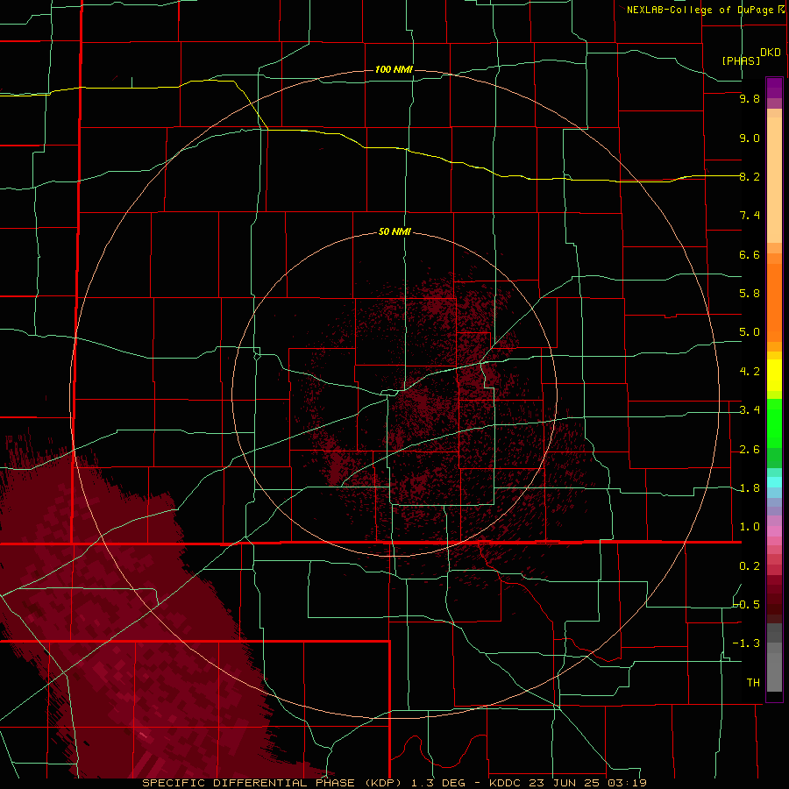Click the 4.2 value on the color scale
Image resolution: width=789 pixels, height=789 pixels.
click(750, 372)
